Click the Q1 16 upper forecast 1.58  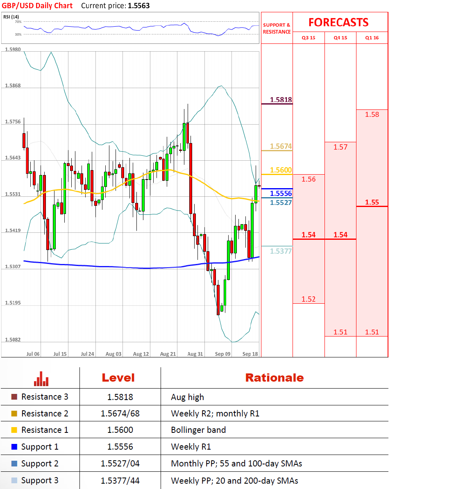(372, 114)
